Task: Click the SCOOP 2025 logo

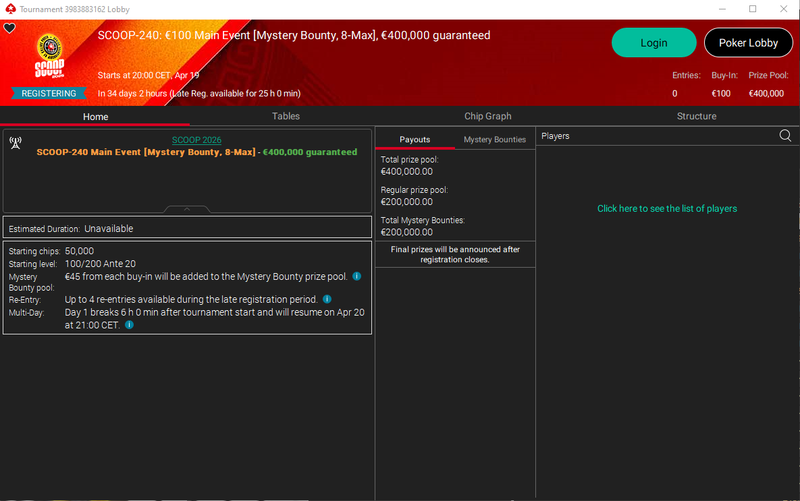Action: point(49,56)
